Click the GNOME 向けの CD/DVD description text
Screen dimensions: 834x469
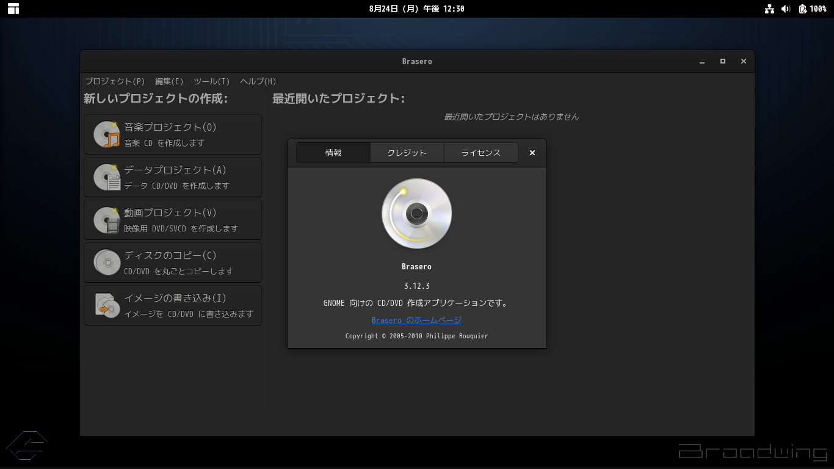(x=416, y=303)
